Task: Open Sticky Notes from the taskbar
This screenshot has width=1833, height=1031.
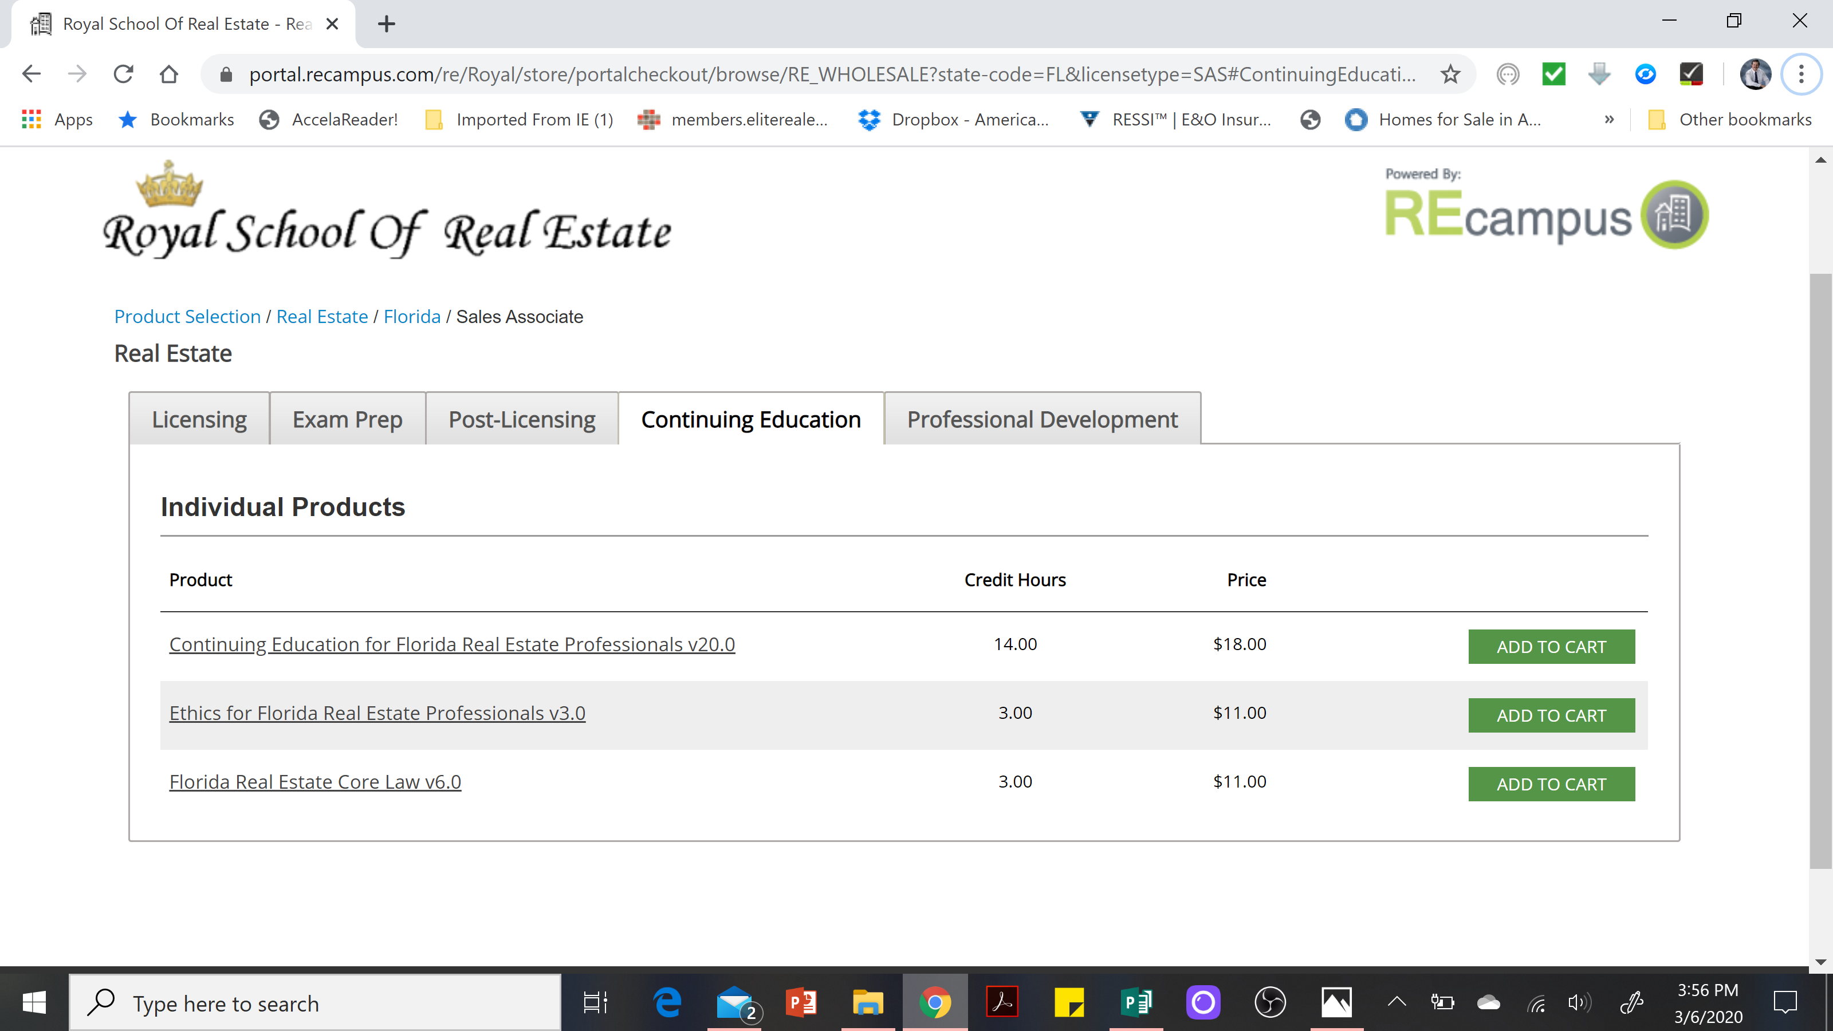Action: coord(1069,1004)
